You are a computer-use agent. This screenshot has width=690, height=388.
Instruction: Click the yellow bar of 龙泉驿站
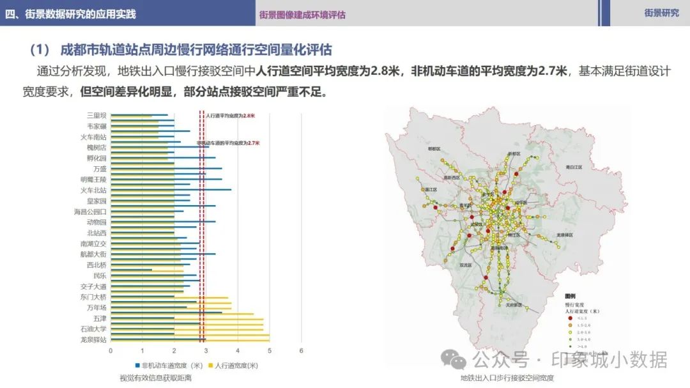190,340
